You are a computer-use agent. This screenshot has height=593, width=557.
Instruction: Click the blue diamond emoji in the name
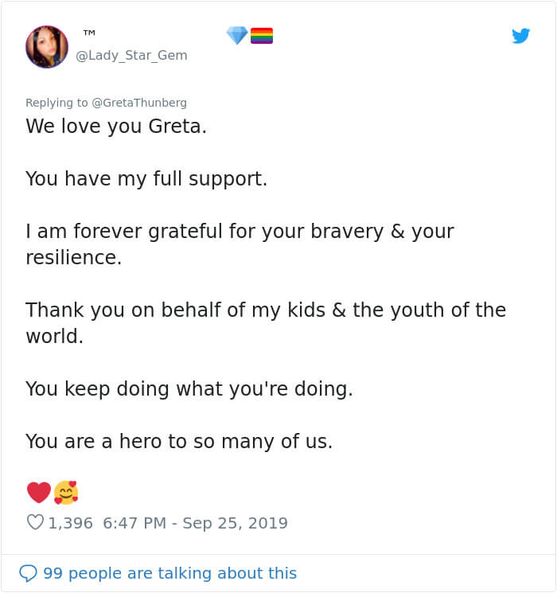[237, 36]
